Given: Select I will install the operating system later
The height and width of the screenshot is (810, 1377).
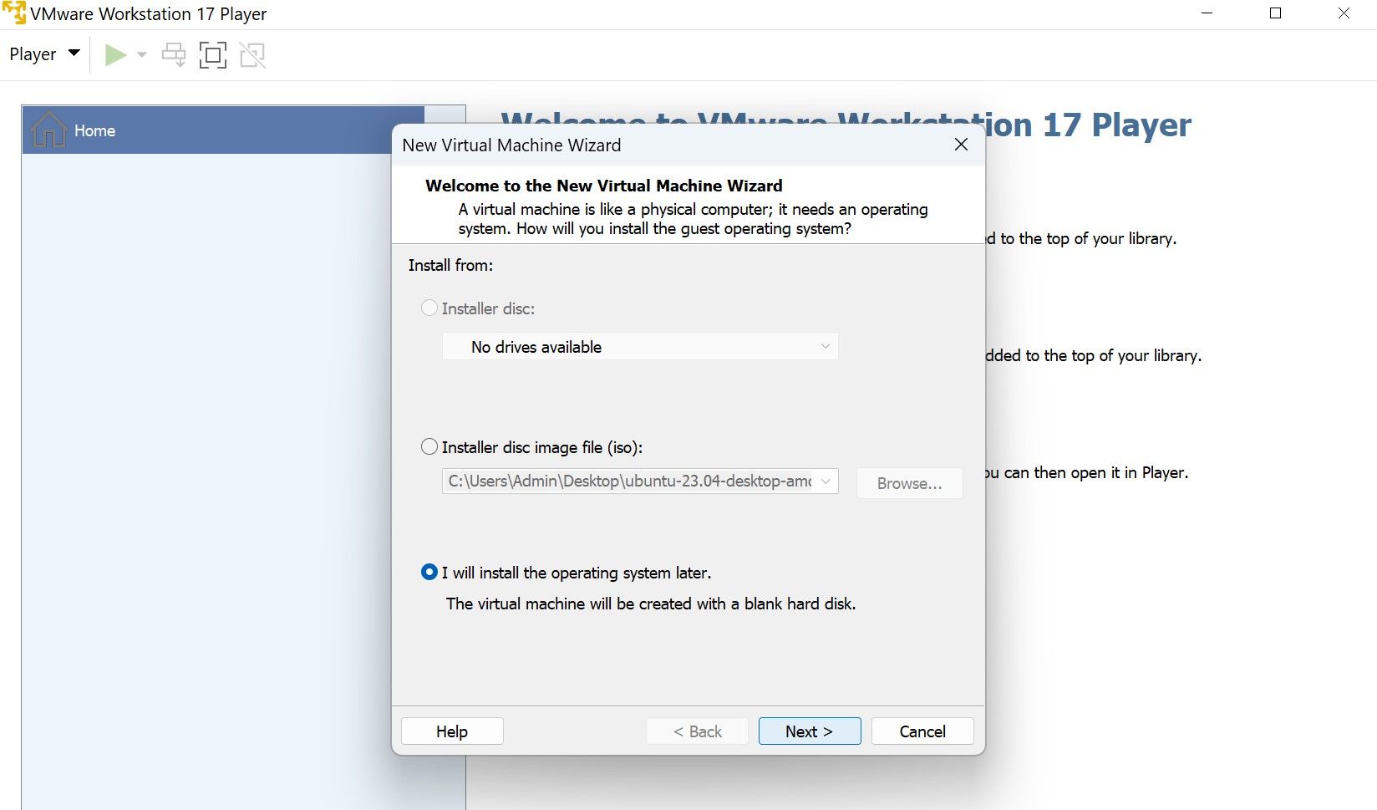Looking at the screenshot, I should 429,573.
